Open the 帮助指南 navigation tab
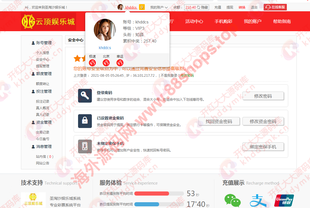The image size is (310, 208). pos(282,21)
